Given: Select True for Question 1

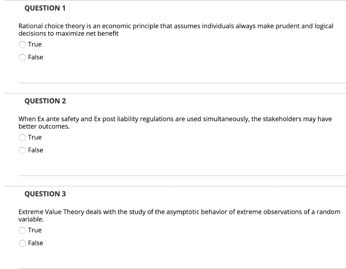Looking at the screenshot, I should [22, 44].
